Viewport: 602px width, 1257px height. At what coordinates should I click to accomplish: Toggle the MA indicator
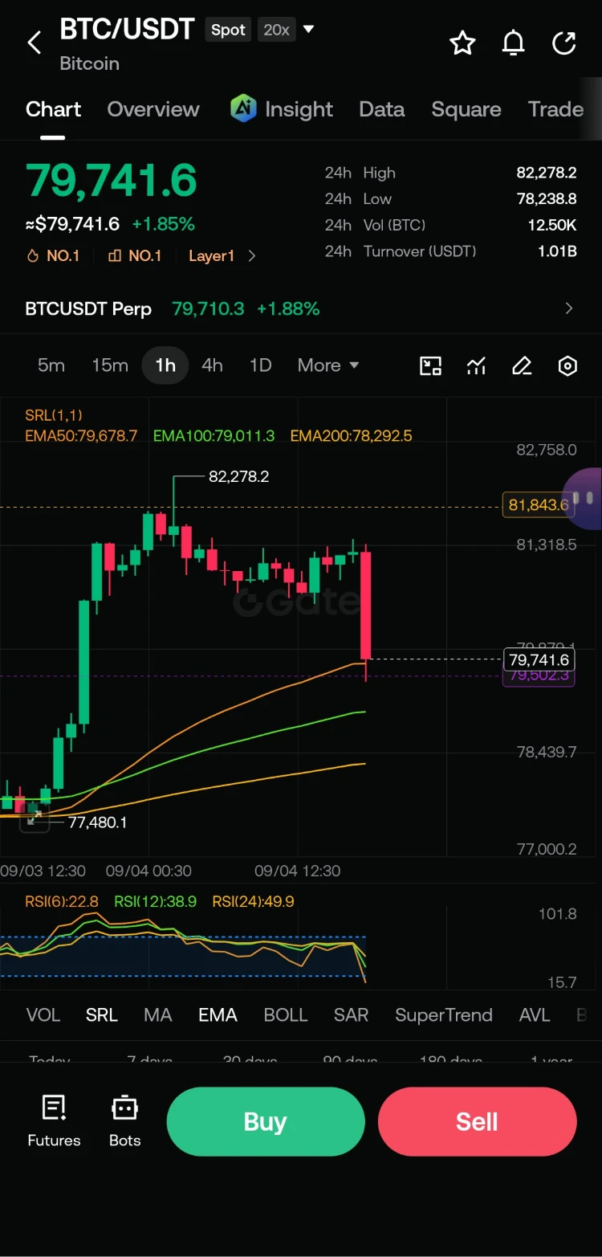click(x=158, y=1015)
